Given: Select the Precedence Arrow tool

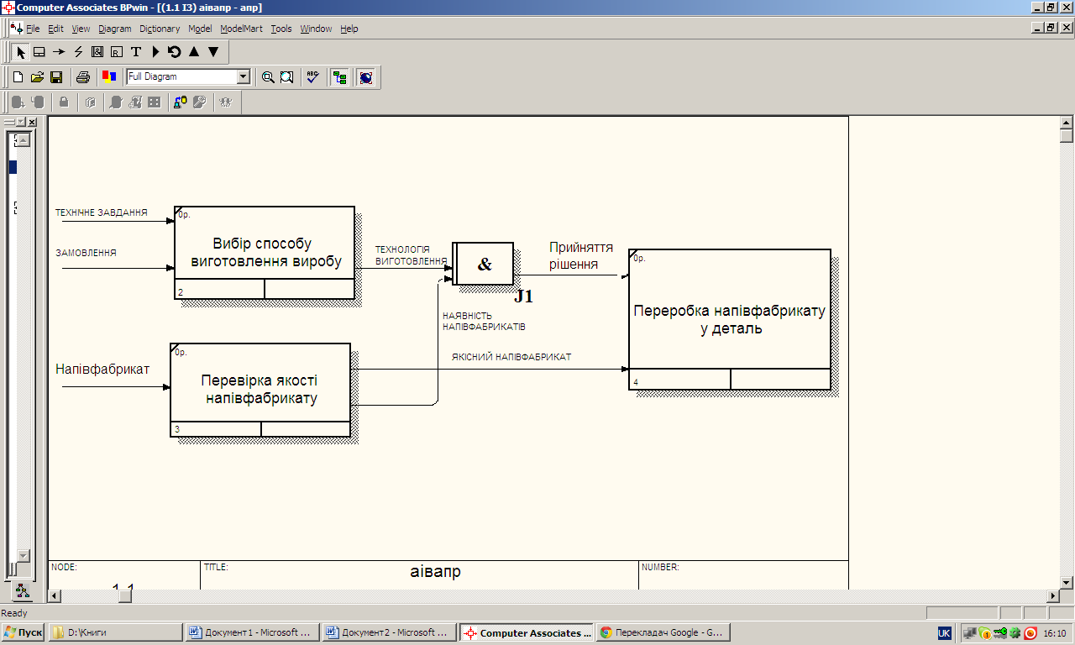Looking at the screenshot, I should click(59, 51).
